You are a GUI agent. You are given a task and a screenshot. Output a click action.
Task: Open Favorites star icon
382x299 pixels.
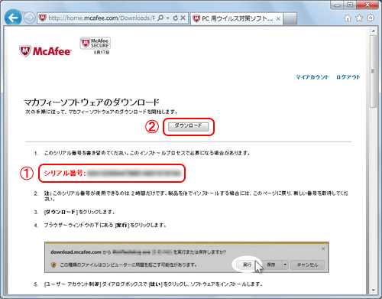(x=359, y=18)
